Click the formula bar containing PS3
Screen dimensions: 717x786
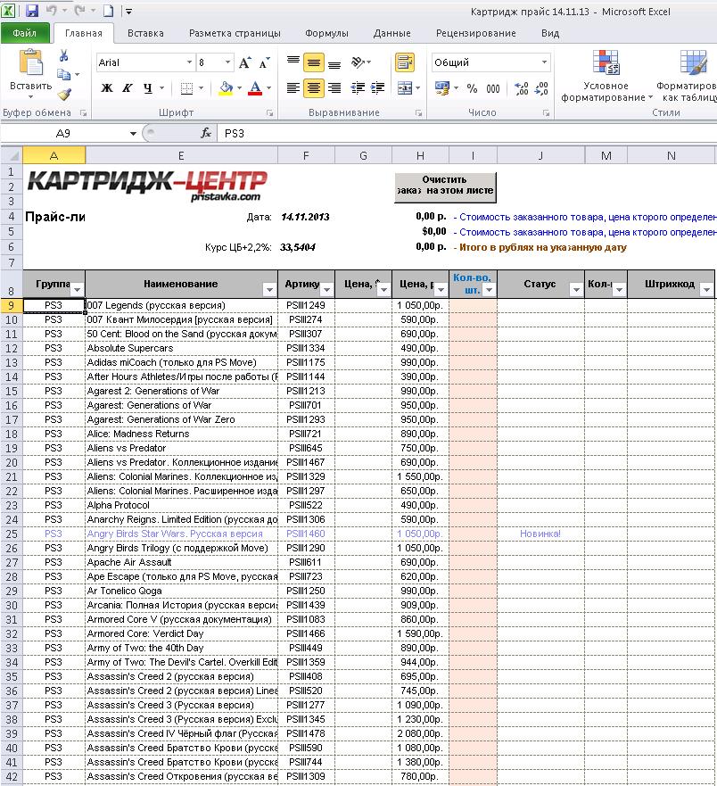466,133
